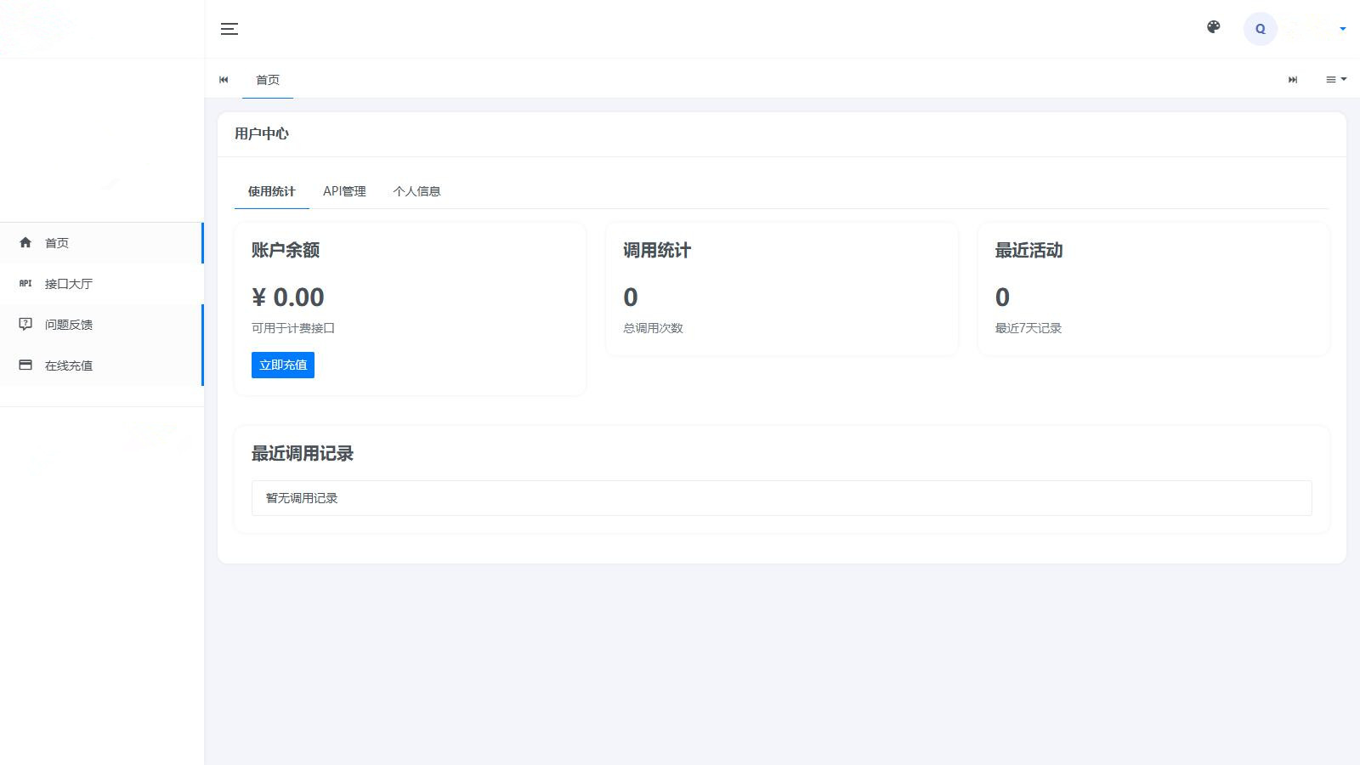1360x765 pixels.
Task: Toggle the sidebar collapse hamburger icon
Action: pyautogui.click(x=229, y=29)
